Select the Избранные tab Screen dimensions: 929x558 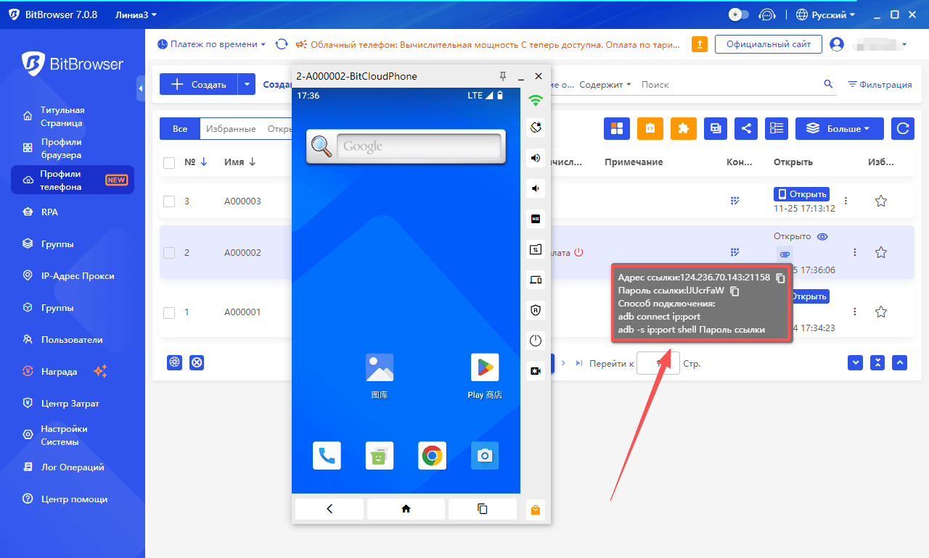[230, 129]
